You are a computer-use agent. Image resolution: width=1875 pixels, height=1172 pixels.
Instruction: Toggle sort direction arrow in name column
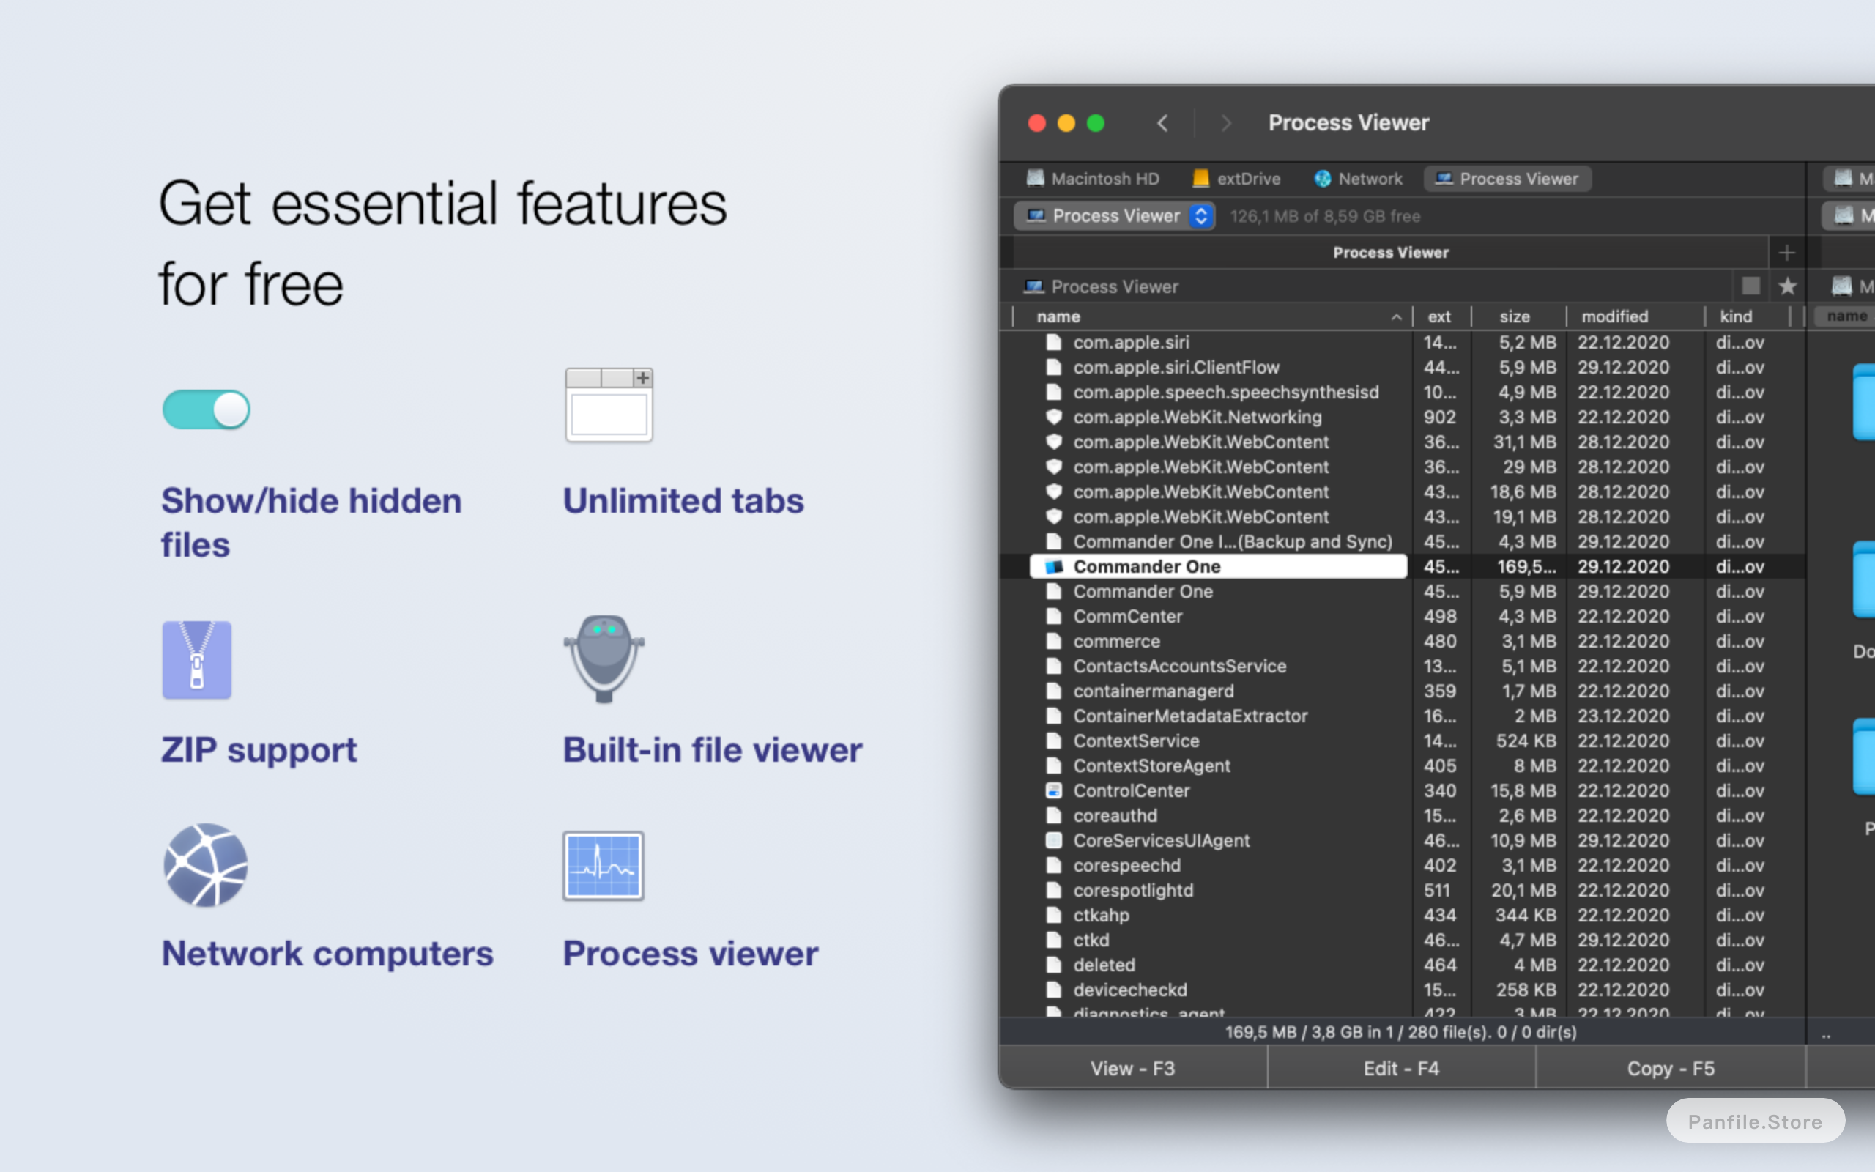[x=1396, y=317]
